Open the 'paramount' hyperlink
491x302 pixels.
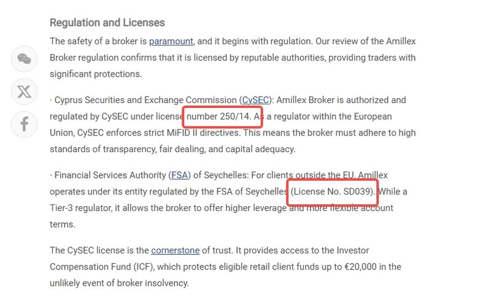click(x=171, y=41)
